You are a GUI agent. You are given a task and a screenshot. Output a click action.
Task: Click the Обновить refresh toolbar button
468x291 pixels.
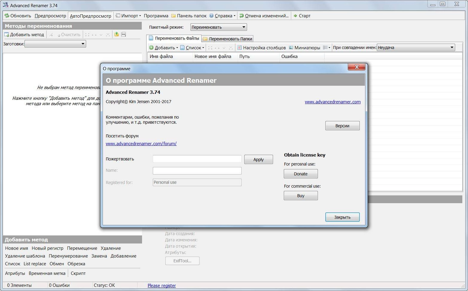(18, 16)
